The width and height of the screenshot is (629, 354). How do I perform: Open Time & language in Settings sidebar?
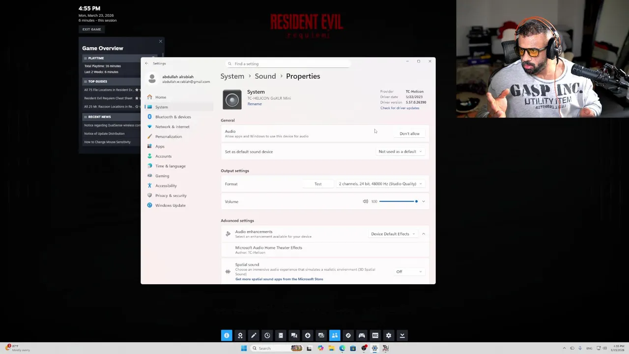tap(179, 166)
